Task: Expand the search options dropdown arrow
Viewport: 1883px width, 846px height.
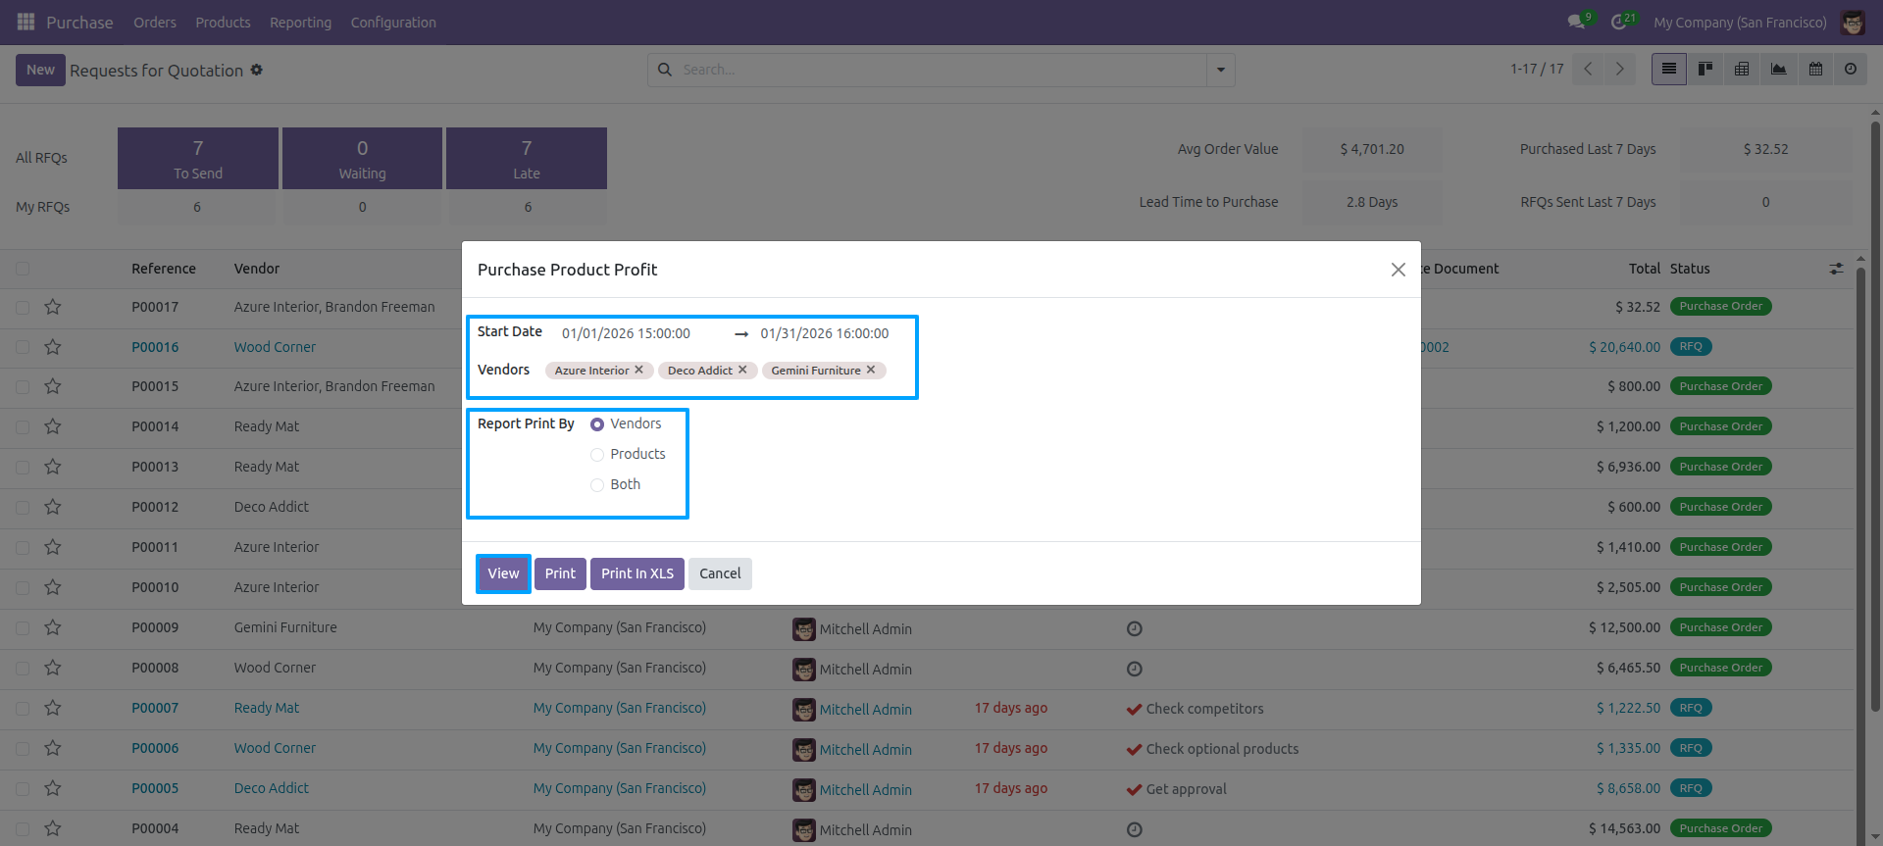Action: (x=1221, y=70)
